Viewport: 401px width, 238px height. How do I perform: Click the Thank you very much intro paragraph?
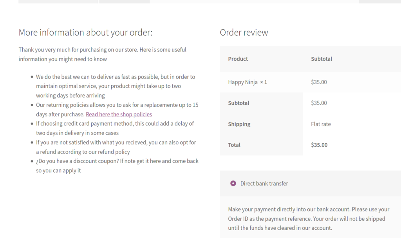(102, 54)
